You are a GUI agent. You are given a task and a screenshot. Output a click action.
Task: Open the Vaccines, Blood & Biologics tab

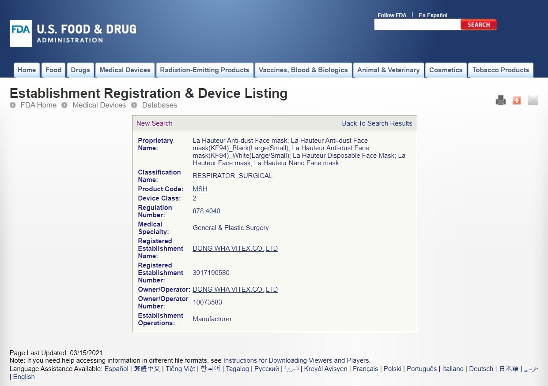[x=303, y=70]
